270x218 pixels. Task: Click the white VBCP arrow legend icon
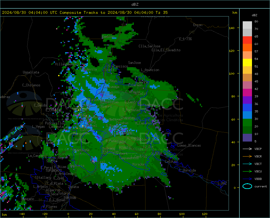247,149
